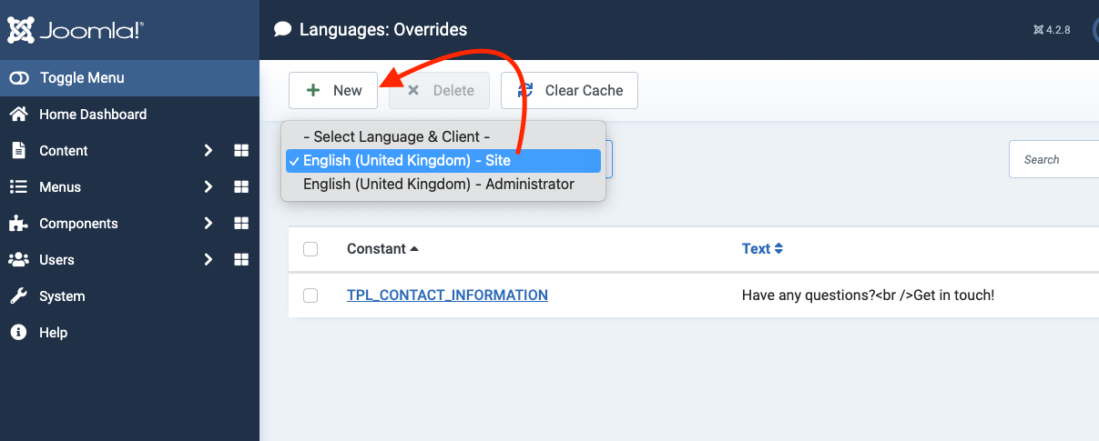
Task: Check the select-all checkbox in table header
Action: [x=310, y=249]
